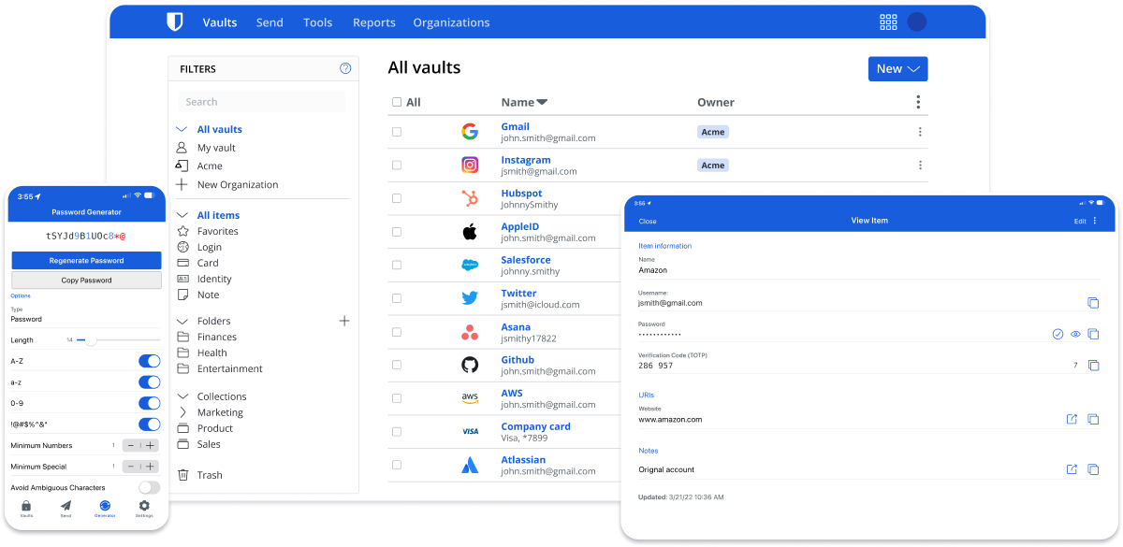Reveal the password using the eye icon

pyautogui.click(x=1075, y=334)
